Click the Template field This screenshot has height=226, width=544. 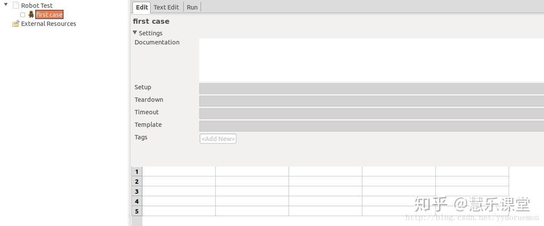coord(371,126)
